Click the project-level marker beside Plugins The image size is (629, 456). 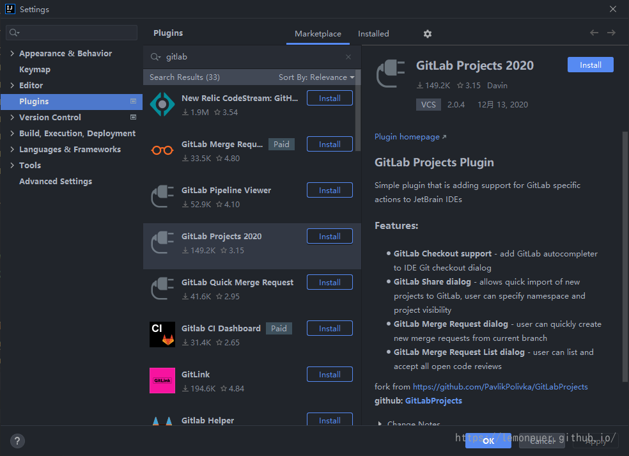pos(133,101)
